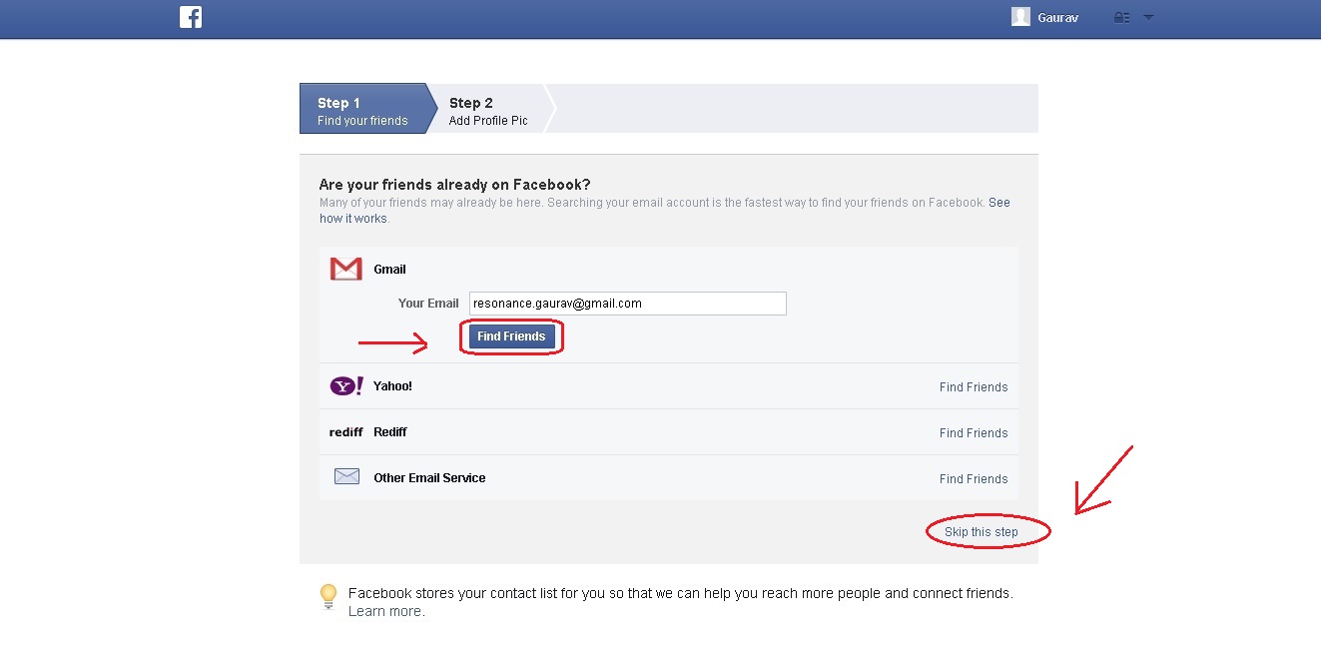Skip this step link
The width and height of the screenshot is (1321, 654).
point(982,532)
